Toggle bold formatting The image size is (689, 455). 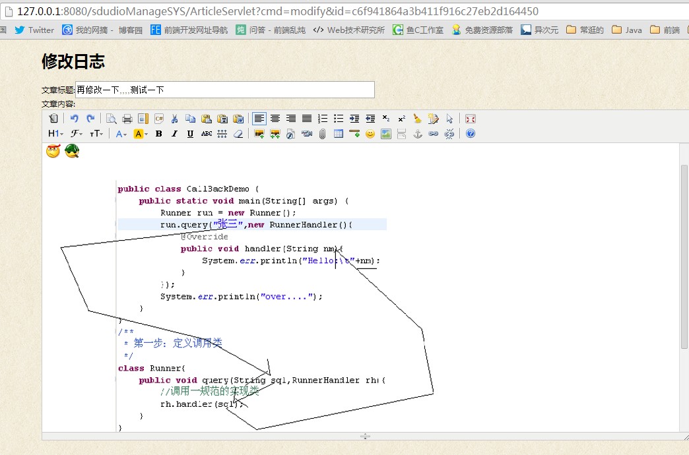pos(158,133)
